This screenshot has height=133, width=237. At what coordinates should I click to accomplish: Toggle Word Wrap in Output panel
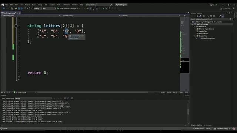tap(68, 99)
